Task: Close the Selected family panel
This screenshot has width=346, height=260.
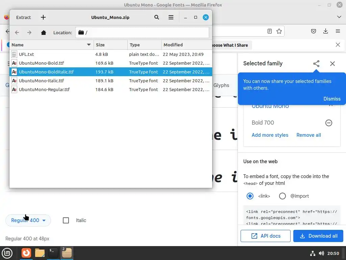Action: [332, 64]
